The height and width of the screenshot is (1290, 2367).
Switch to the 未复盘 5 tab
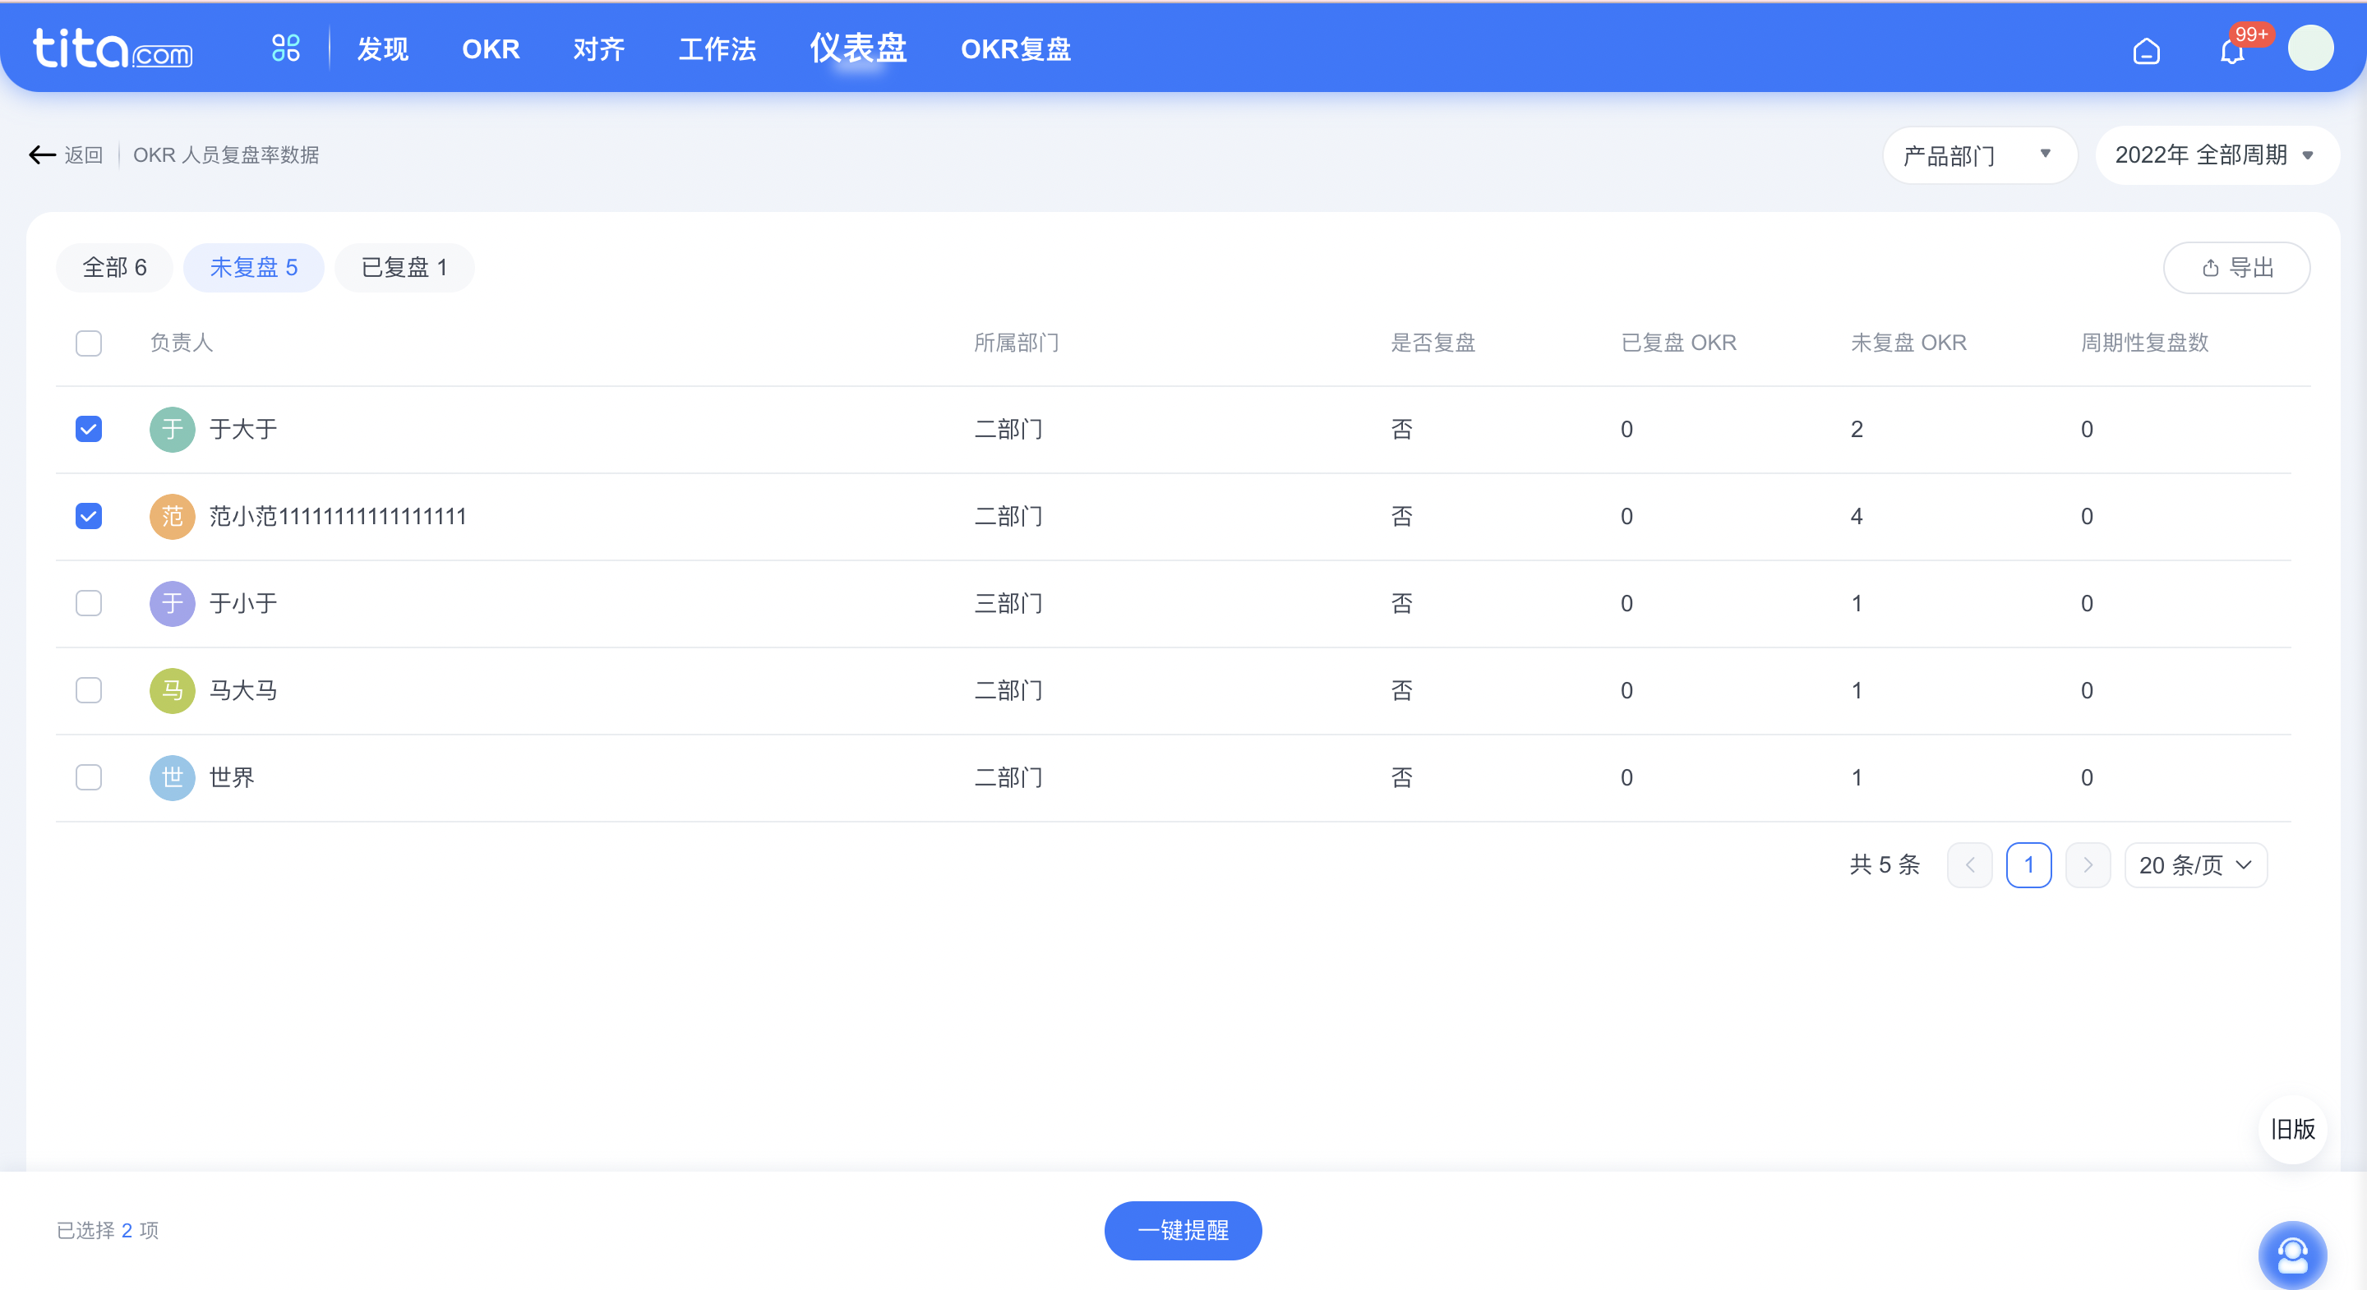(x=254, y=267)
